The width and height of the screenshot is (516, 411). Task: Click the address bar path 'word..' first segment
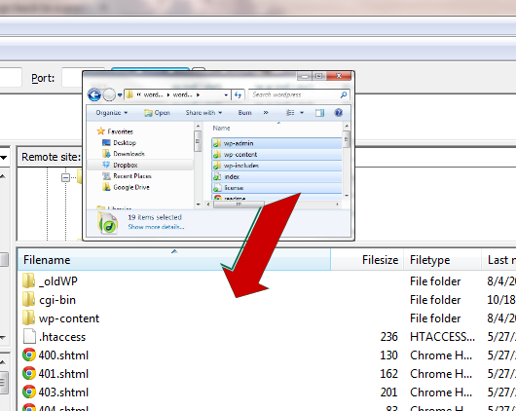[153, 94]
